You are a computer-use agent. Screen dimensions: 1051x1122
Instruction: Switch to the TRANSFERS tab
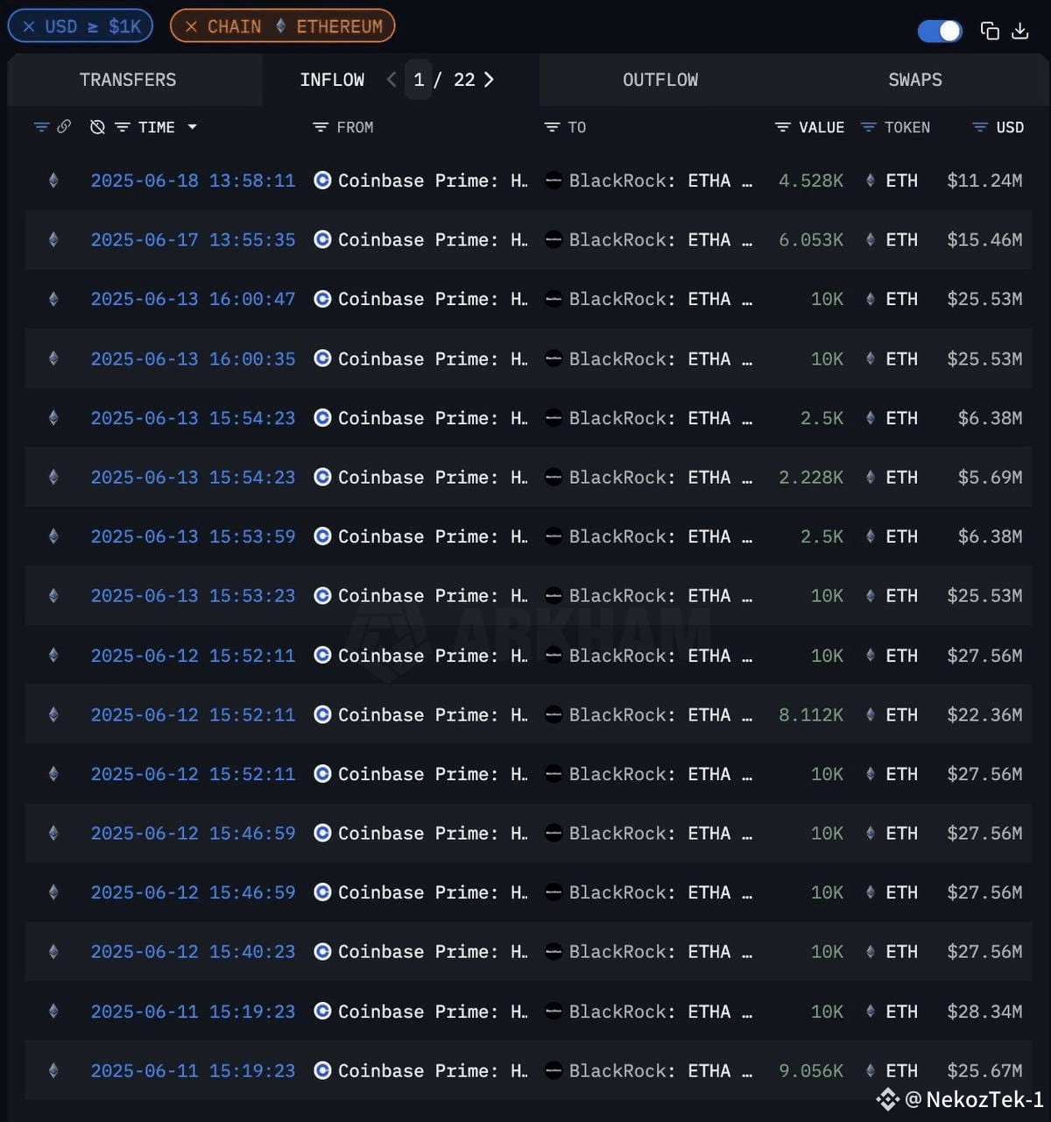click(x=128, y=80)
